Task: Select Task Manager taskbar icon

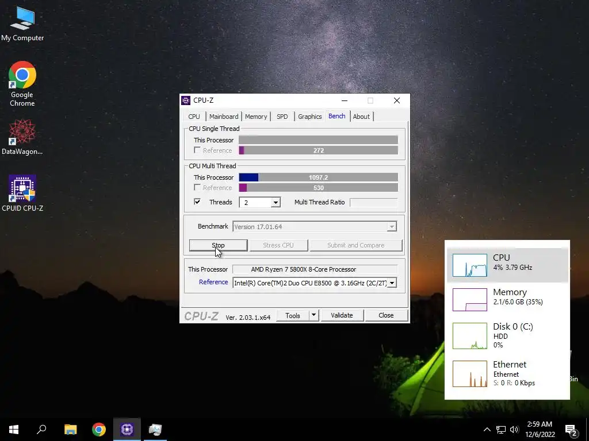Action: [155, 430]
